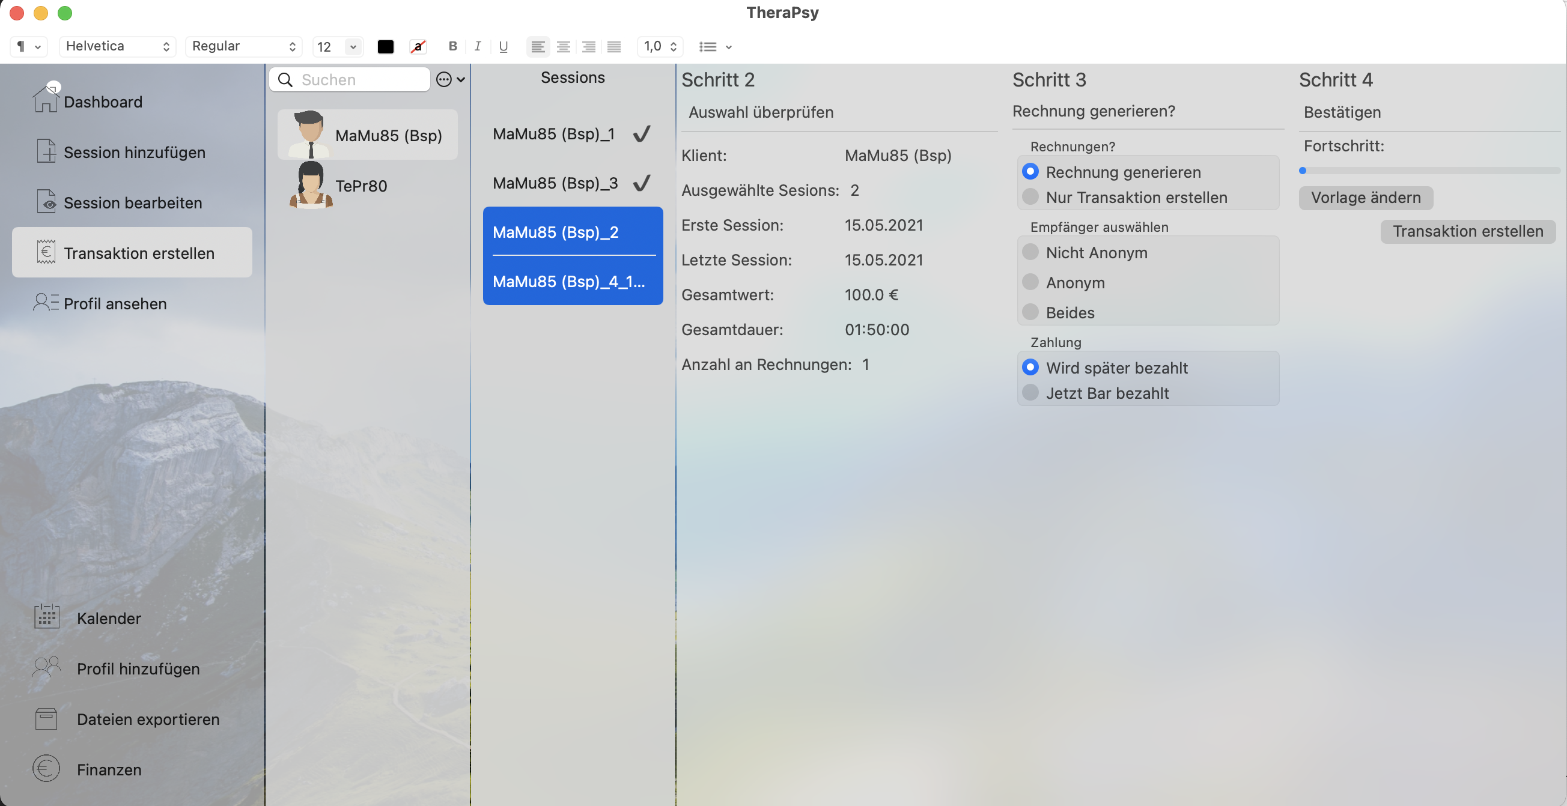Click the Kalender calendar icon
1567x806 pixels.
46,617
